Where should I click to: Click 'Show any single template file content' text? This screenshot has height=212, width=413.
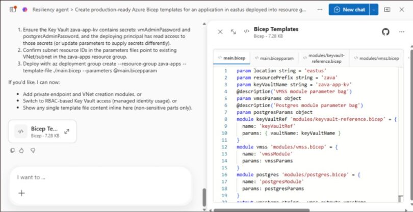(107, 108)
